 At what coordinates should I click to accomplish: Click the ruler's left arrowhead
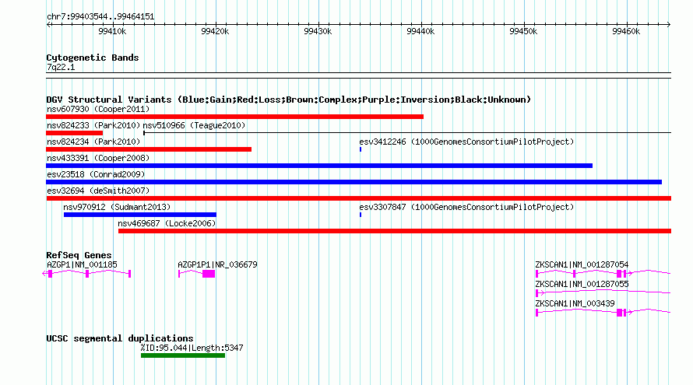(x=48, y=24)
